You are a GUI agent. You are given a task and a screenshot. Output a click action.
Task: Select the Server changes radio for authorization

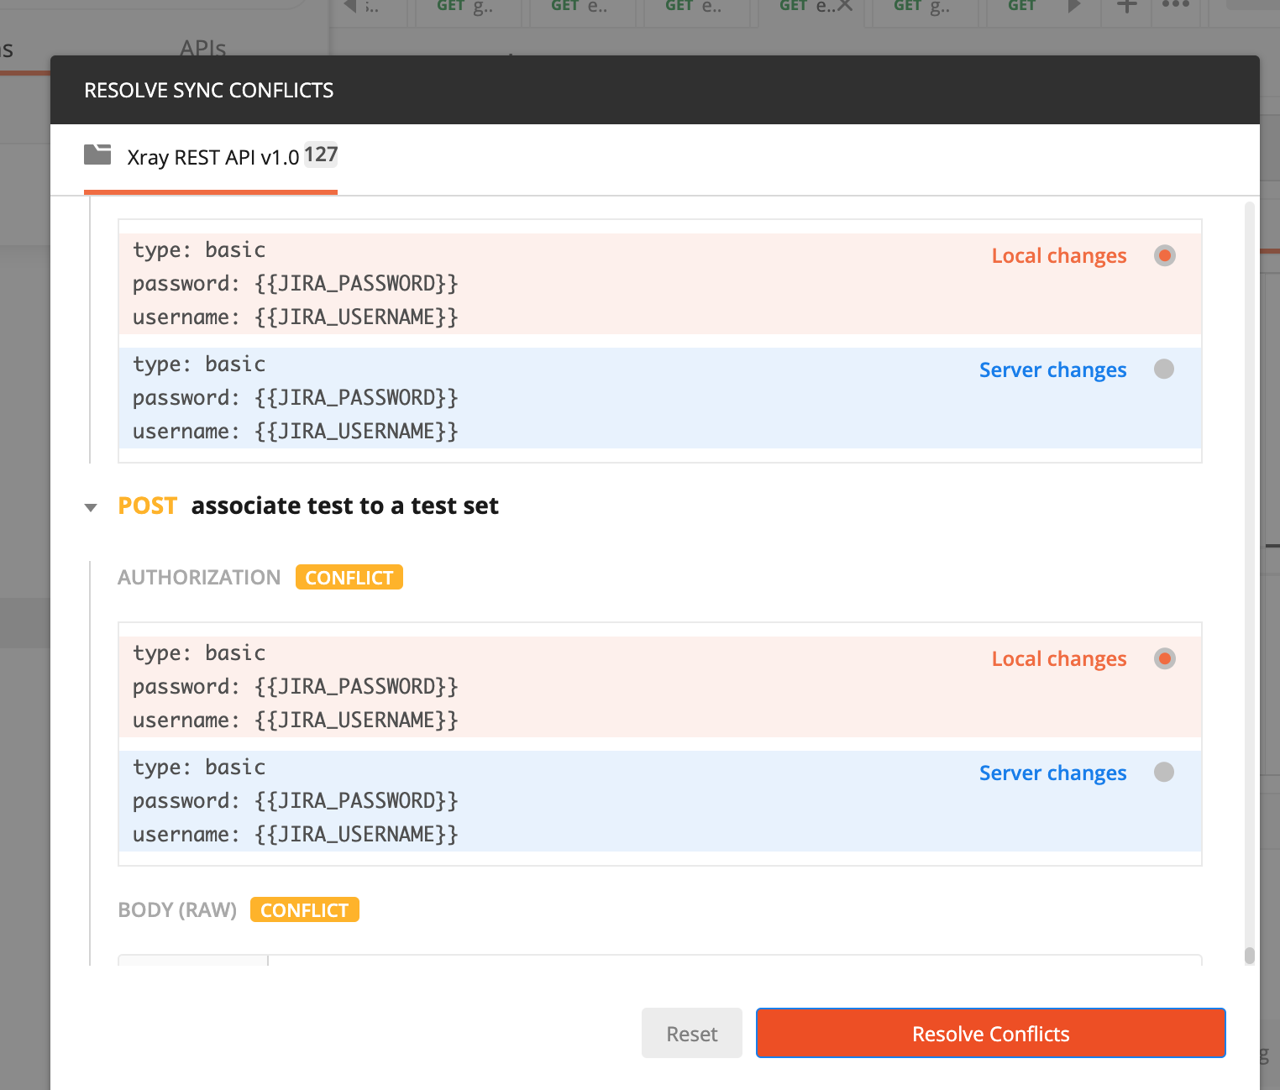(1164, 772)
